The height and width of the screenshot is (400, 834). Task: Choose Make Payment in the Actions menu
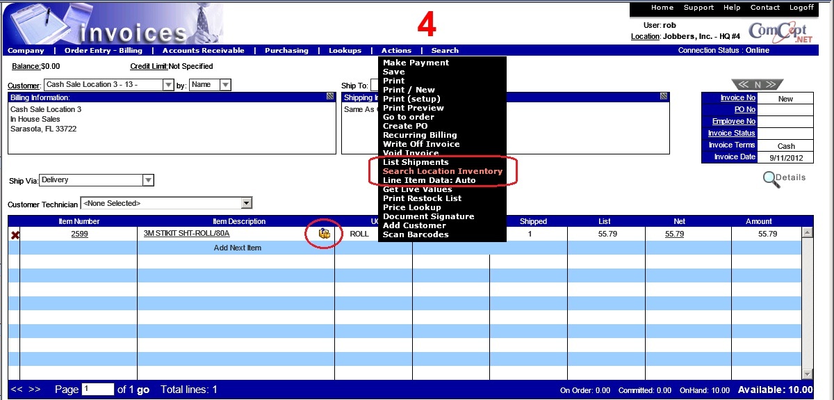click(416, 63)
